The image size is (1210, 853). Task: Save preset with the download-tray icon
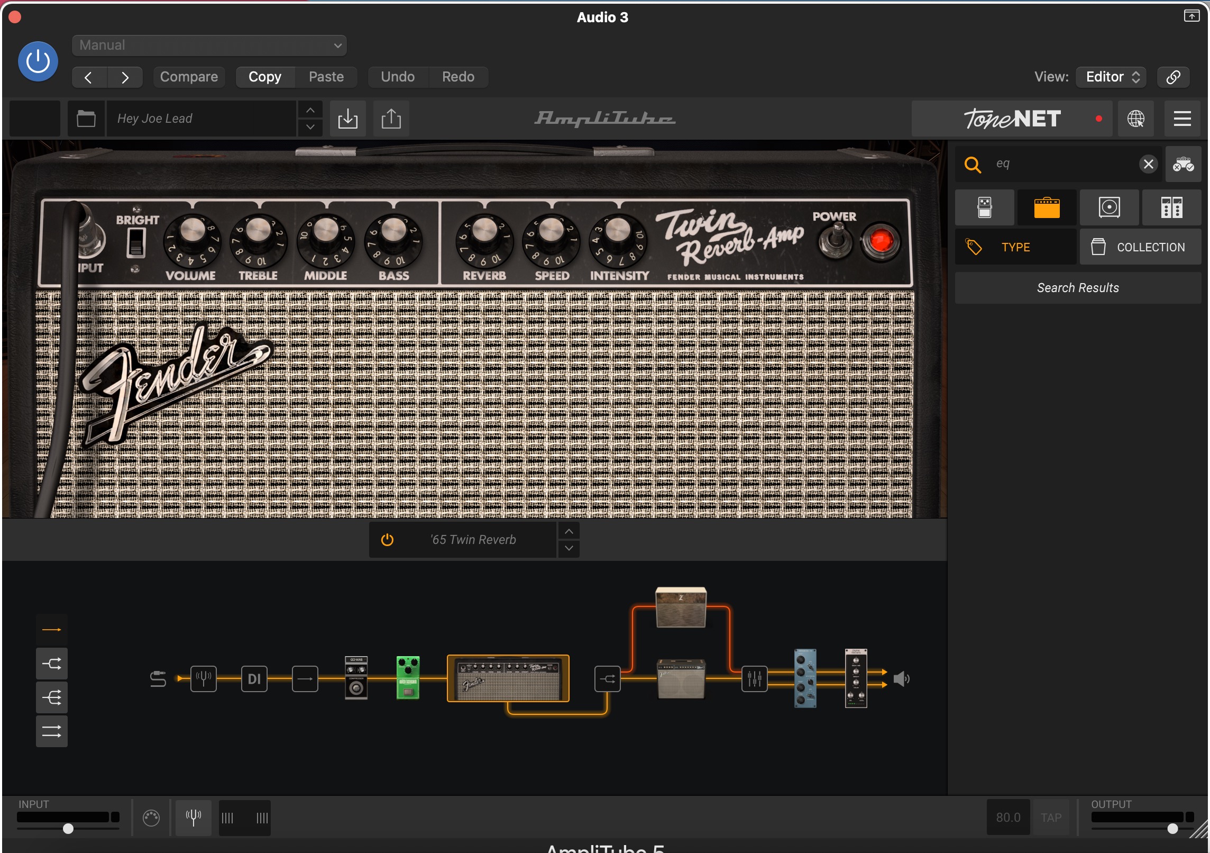tap(348, 119)
